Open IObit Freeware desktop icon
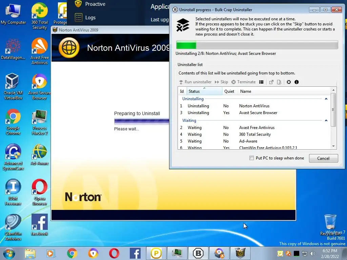This screenshot has width=347, height=260. [13, 192]
